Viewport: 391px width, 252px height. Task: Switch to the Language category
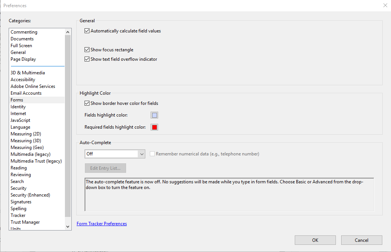[20, 127]
